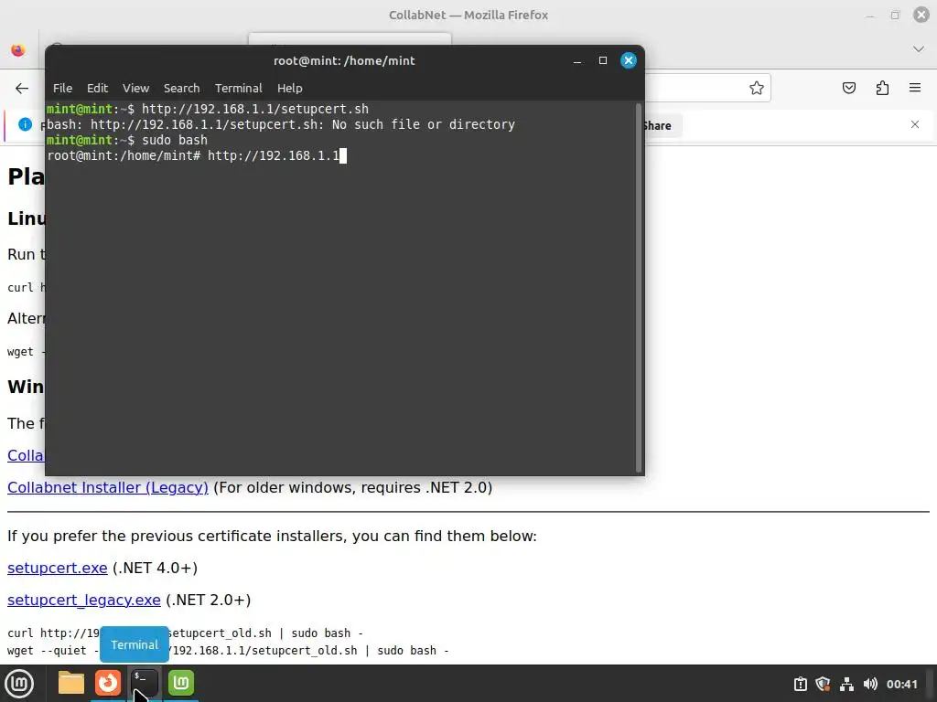This screenshot has width=937, height=702.
Task: Open the clipboard tray icon
Action: coord(800,684)
